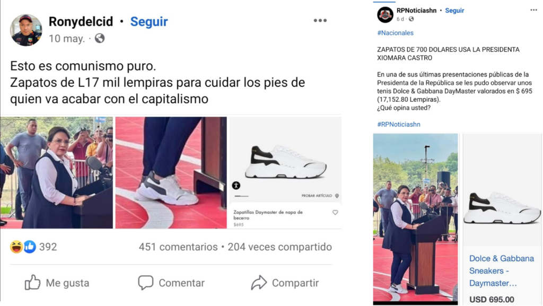Image resolution: width=543 pixels, height=306 pixels.
Task: Follow Ronydelcid with the Seguir link
Action: coord(149,21)
